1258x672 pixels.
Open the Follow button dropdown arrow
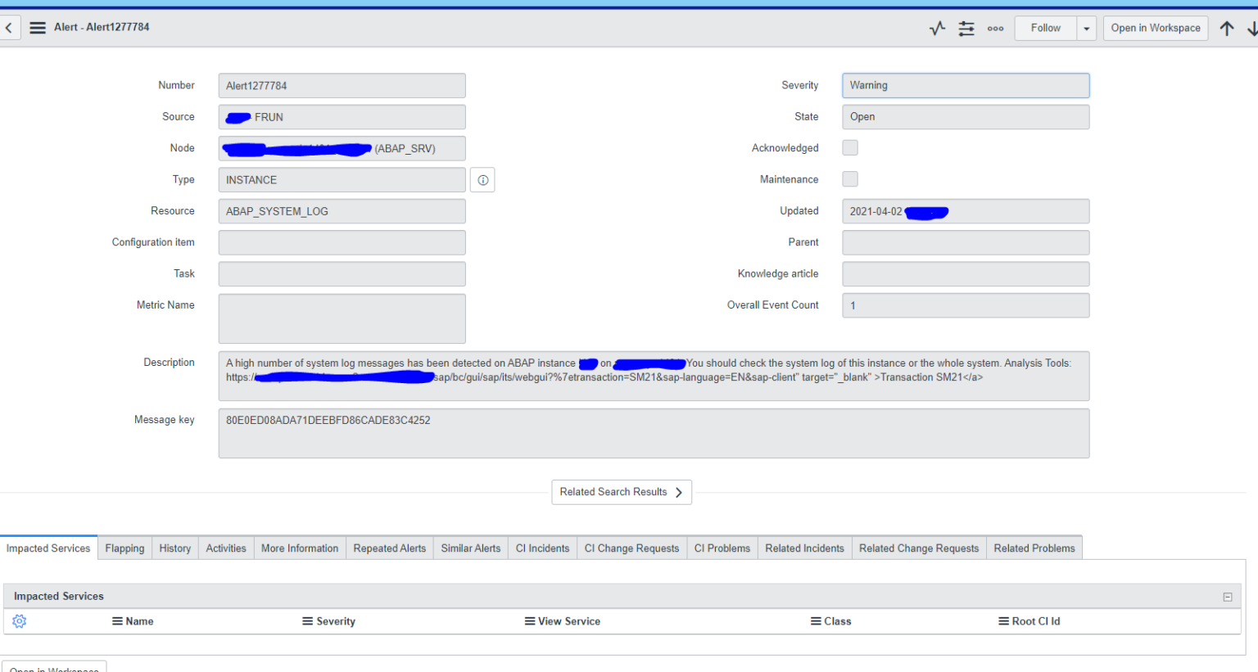coord(1086,27)
